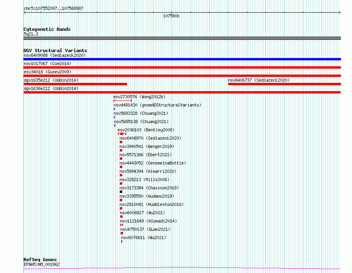Click the nsv1121649 red interval glyph

(x=122, y=225)
